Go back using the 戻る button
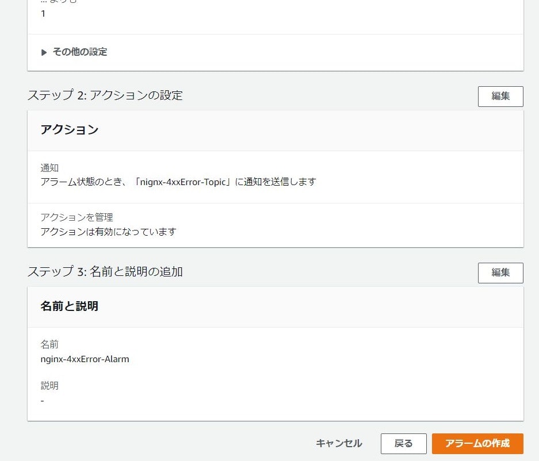Screen dimensions: 539x461 point(404,444)
